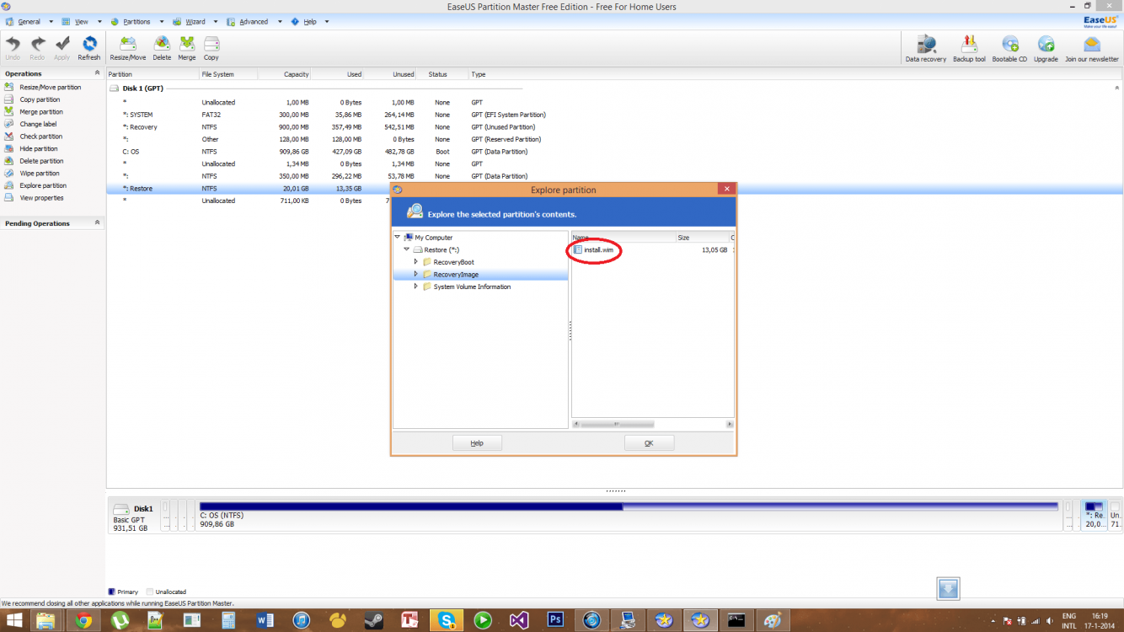
Task: Open Windows Start button
Action: pyautogui.click(x=14, y=621)
